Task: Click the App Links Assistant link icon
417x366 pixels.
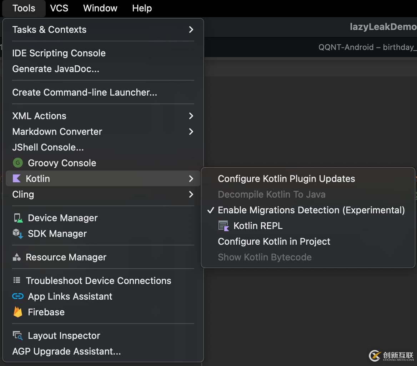Action: coord(17,296)
